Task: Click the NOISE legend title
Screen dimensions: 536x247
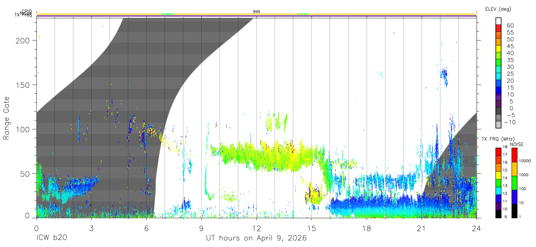Action: tap(517, 144)
